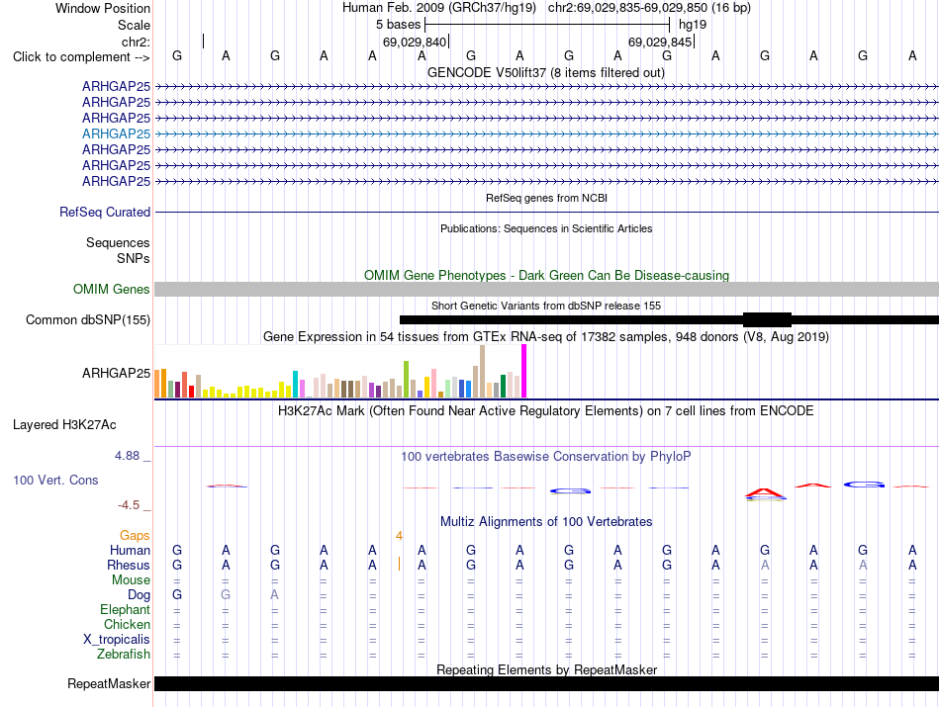Click the OMIM Gene Phenotypes track title
Viewport: 940px width, 707px height.
546,276
